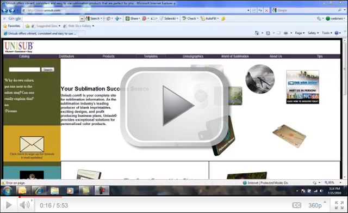Switch the video to fullscreen
The width and height of the screenshot is (348, 213).
point(339,205)
